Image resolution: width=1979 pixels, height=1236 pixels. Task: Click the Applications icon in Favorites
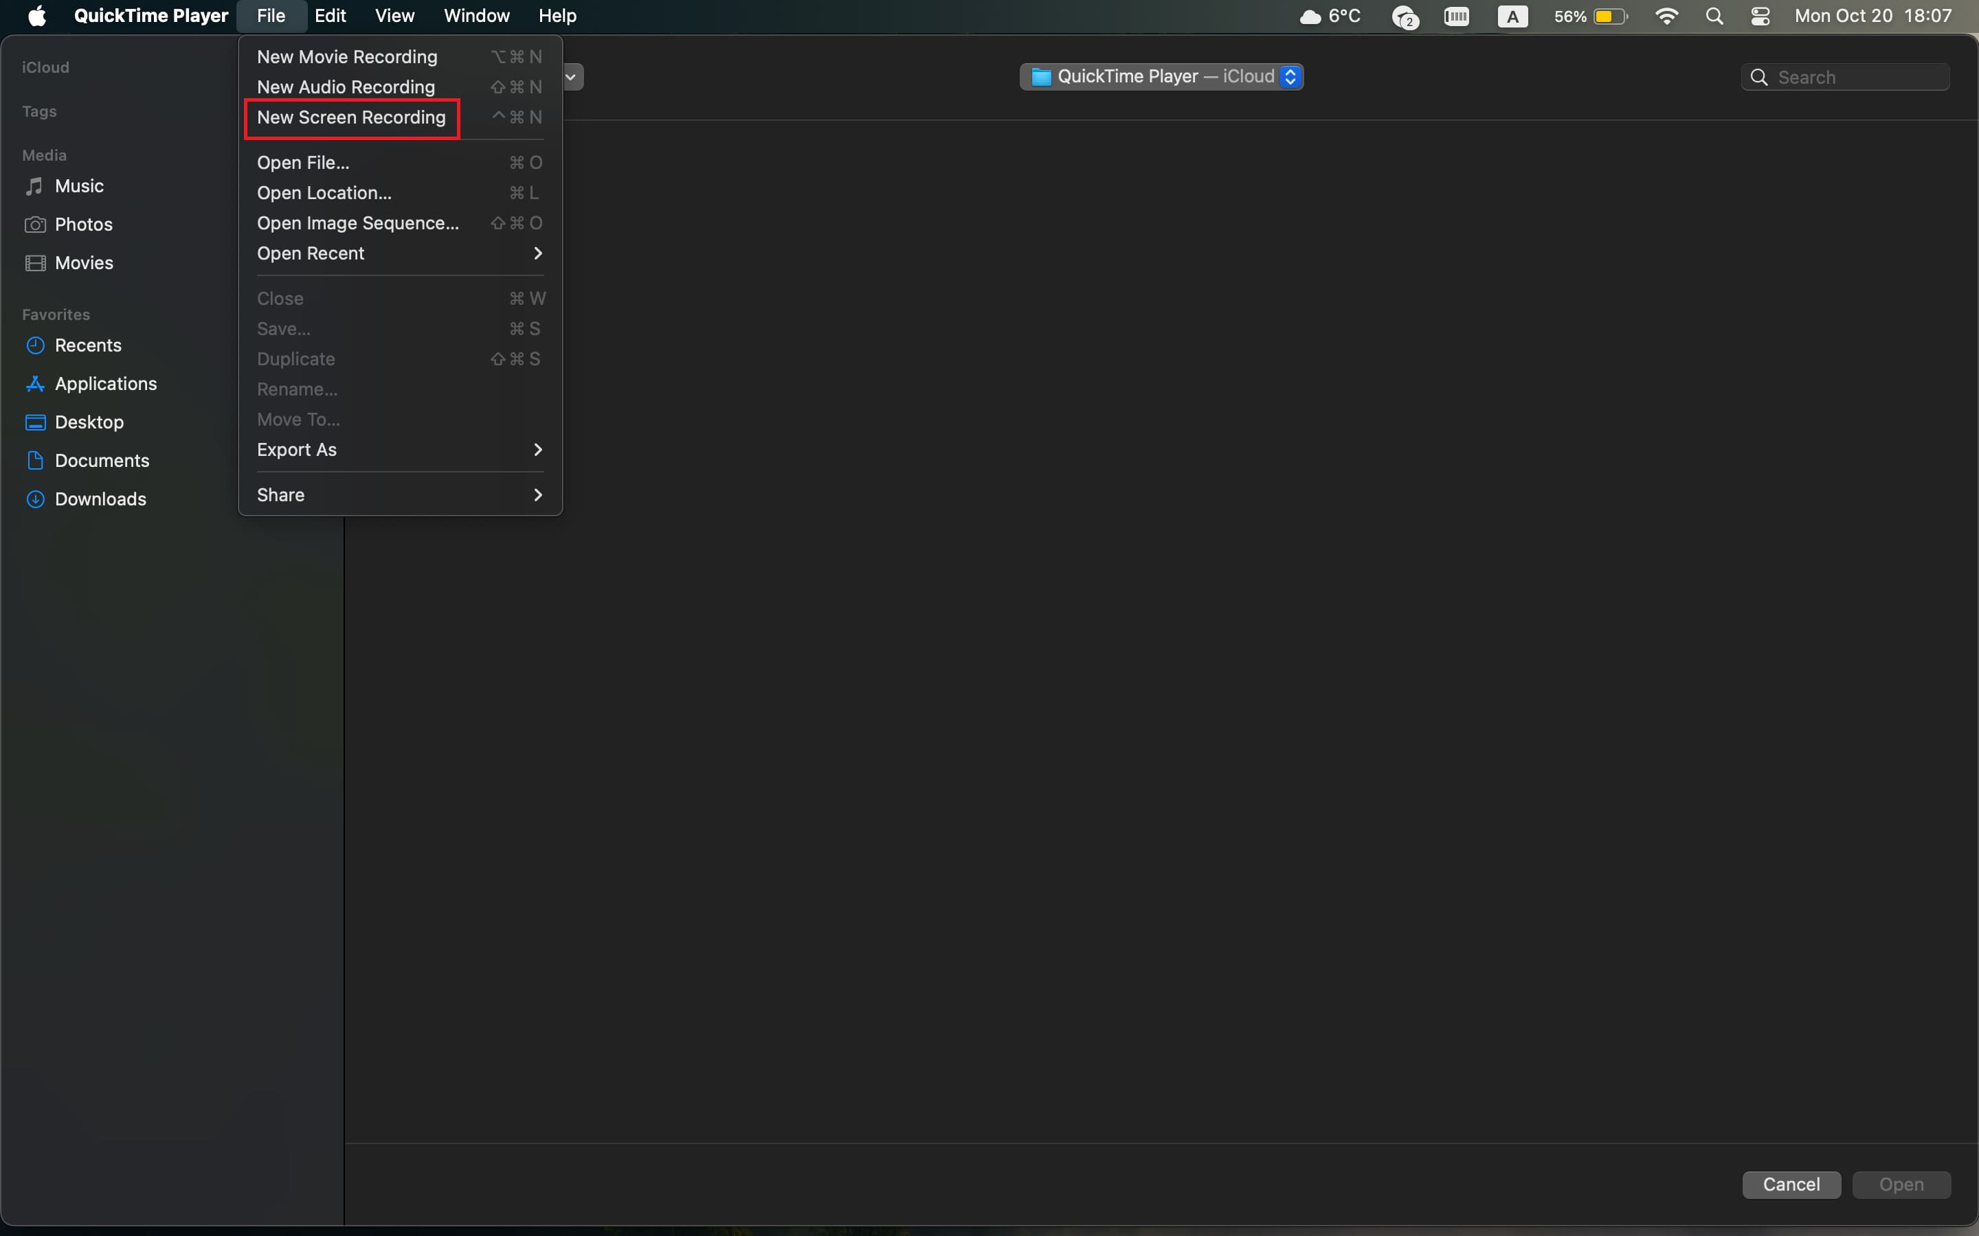pos(34,385)
